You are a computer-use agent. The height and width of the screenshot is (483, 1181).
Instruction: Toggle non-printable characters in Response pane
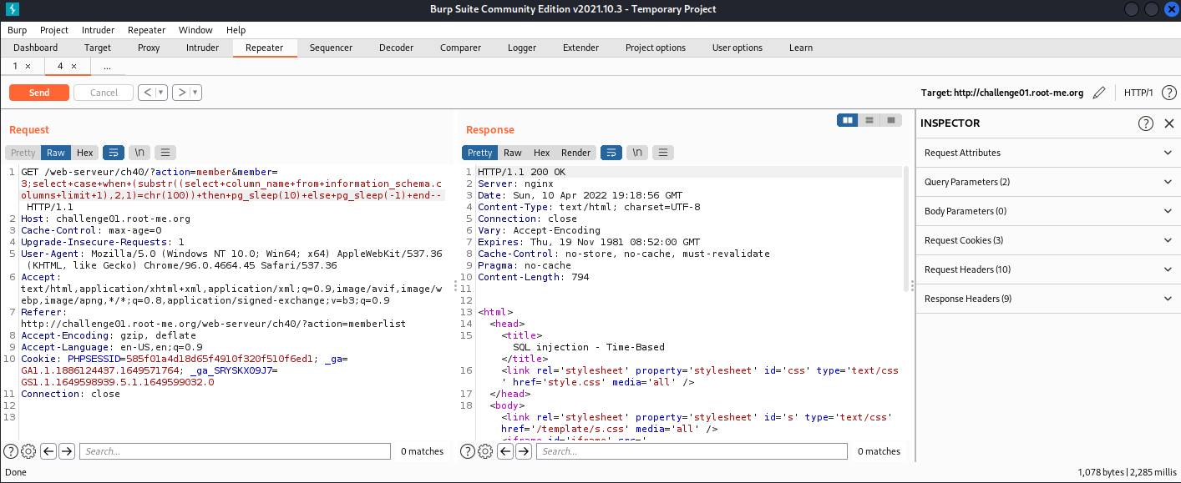[637, 153]
